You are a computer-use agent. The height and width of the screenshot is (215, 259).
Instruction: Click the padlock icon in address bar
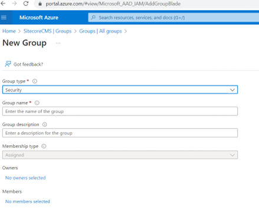pos(40,4)
